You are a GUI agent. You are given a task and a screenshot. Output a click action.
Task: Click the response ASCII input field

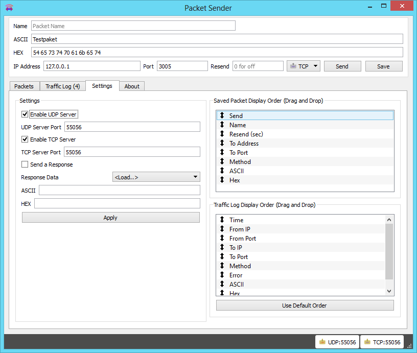tap(120, 190)
